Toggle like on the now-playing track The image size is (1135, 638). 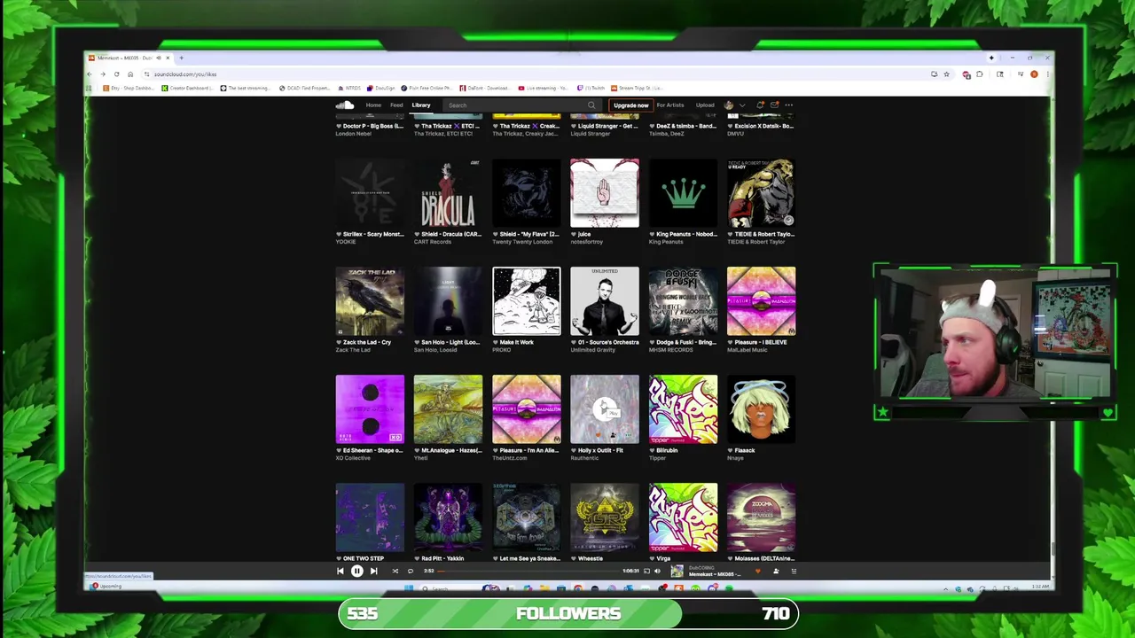(757, 572)
